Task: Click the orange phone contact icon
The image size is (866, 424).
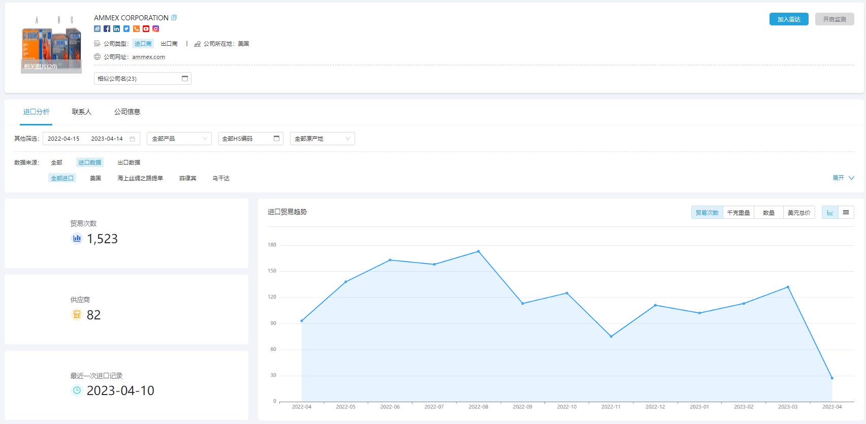Action: click(136, 29)
